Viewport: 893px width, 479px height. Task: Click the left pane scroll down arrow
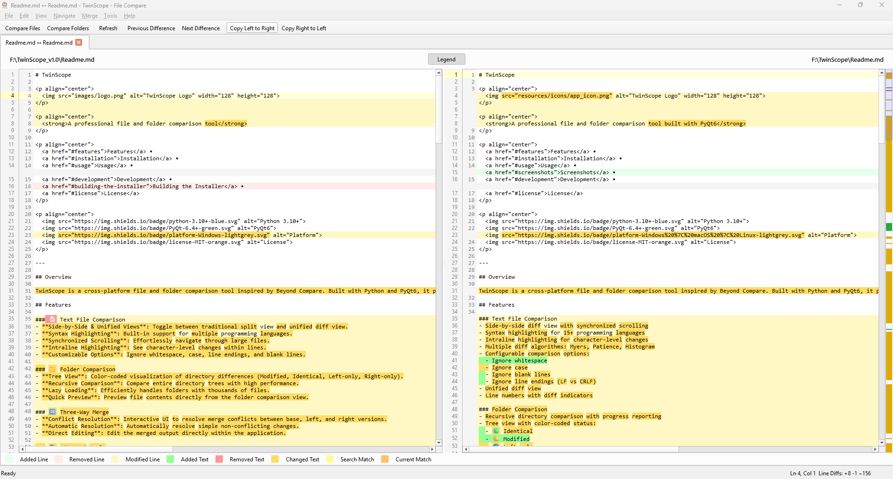click(438, 443)
